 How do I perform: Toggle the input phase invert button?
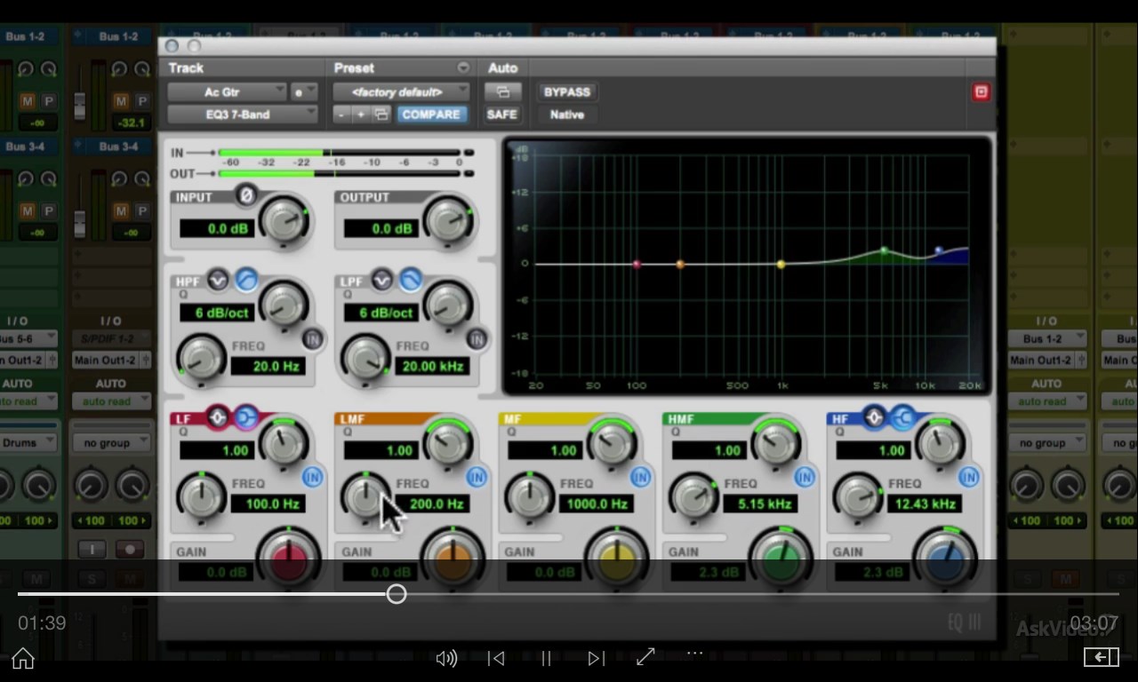[246, 194]
